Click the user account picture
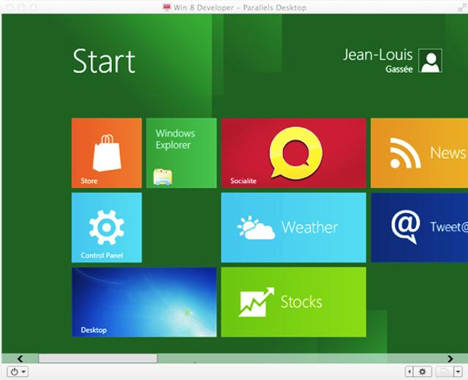 coord(430,61)
